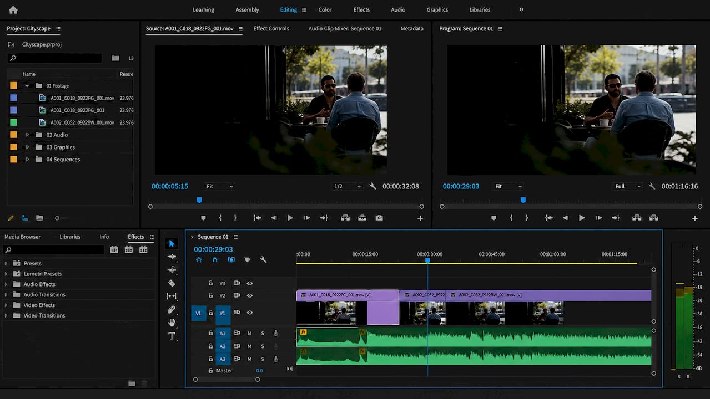Go to In point in Source monitor
The height and width of the screenshot is (399, 710).
point(257,218)
